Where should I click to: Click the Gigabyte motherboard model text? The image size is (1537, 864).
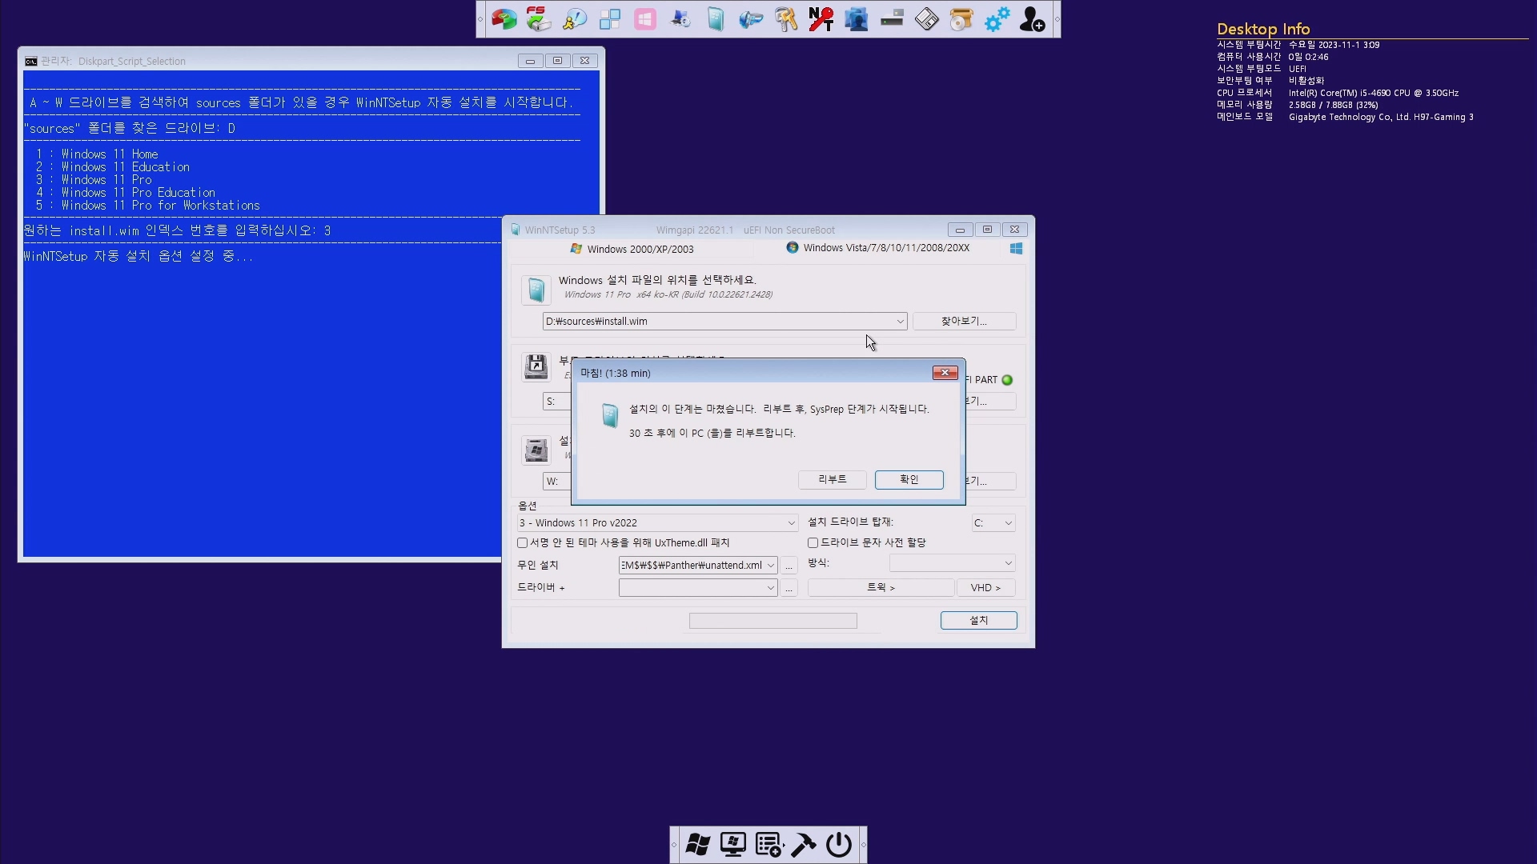click(x=1381, y=117)
